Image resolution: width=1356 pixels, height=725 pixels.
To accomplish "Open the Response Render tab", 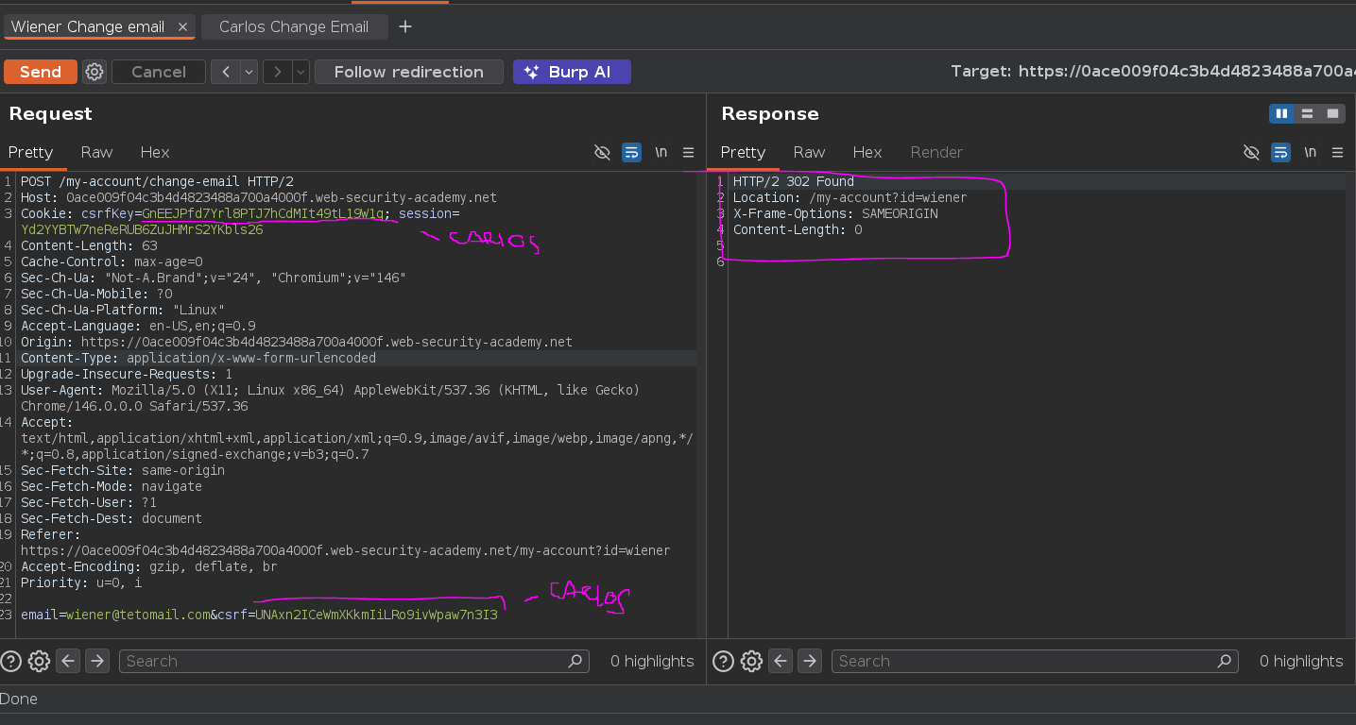I will click(936, 152).
